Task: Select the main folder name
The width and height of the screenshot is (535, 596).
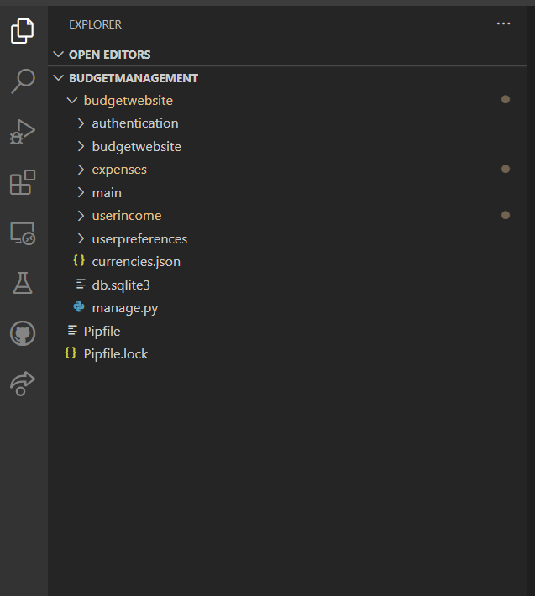Action: point(107,193)
